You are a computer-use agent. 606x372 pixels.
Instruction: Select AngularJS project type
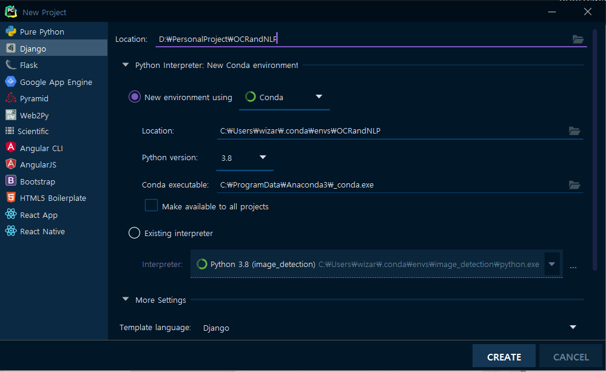point(54,164)
